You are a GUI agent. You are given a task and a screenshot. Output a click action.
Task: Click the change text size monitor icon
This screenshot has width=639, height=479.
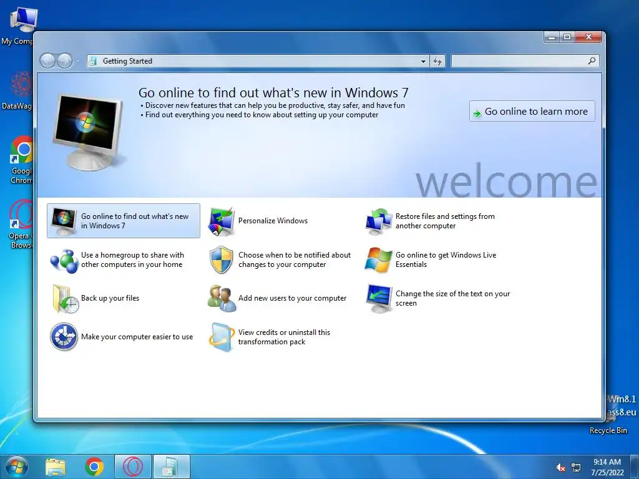click(379, 299)
